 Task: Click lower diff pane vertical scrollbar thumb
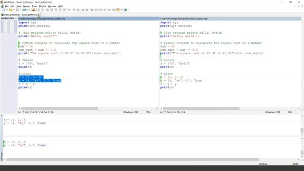(302, 152)
